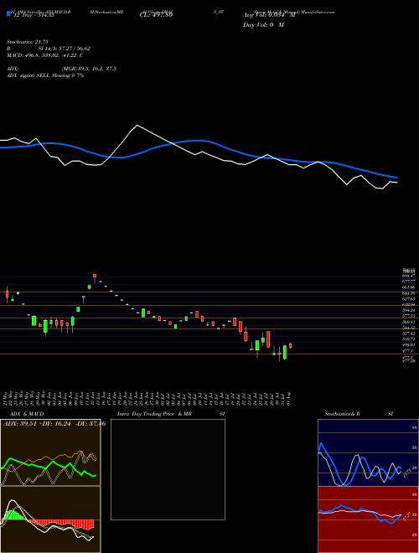Screen dimensions: 419x553
Task: Click the 527.42 price axis label
Action: [409, 333]
